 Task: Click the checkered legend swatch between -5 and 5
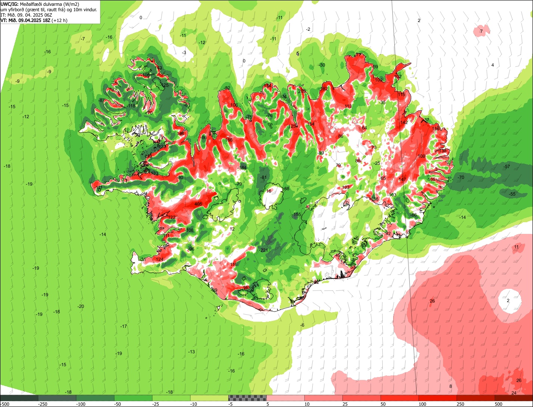tap(248, 398)
